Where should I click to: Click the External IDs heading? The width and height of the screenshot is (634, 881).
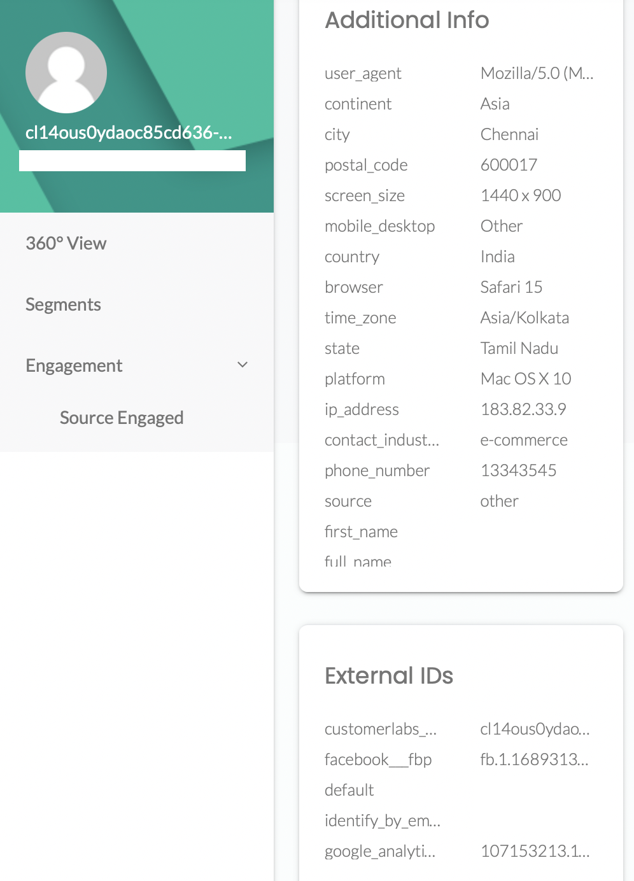pos(389,675)
